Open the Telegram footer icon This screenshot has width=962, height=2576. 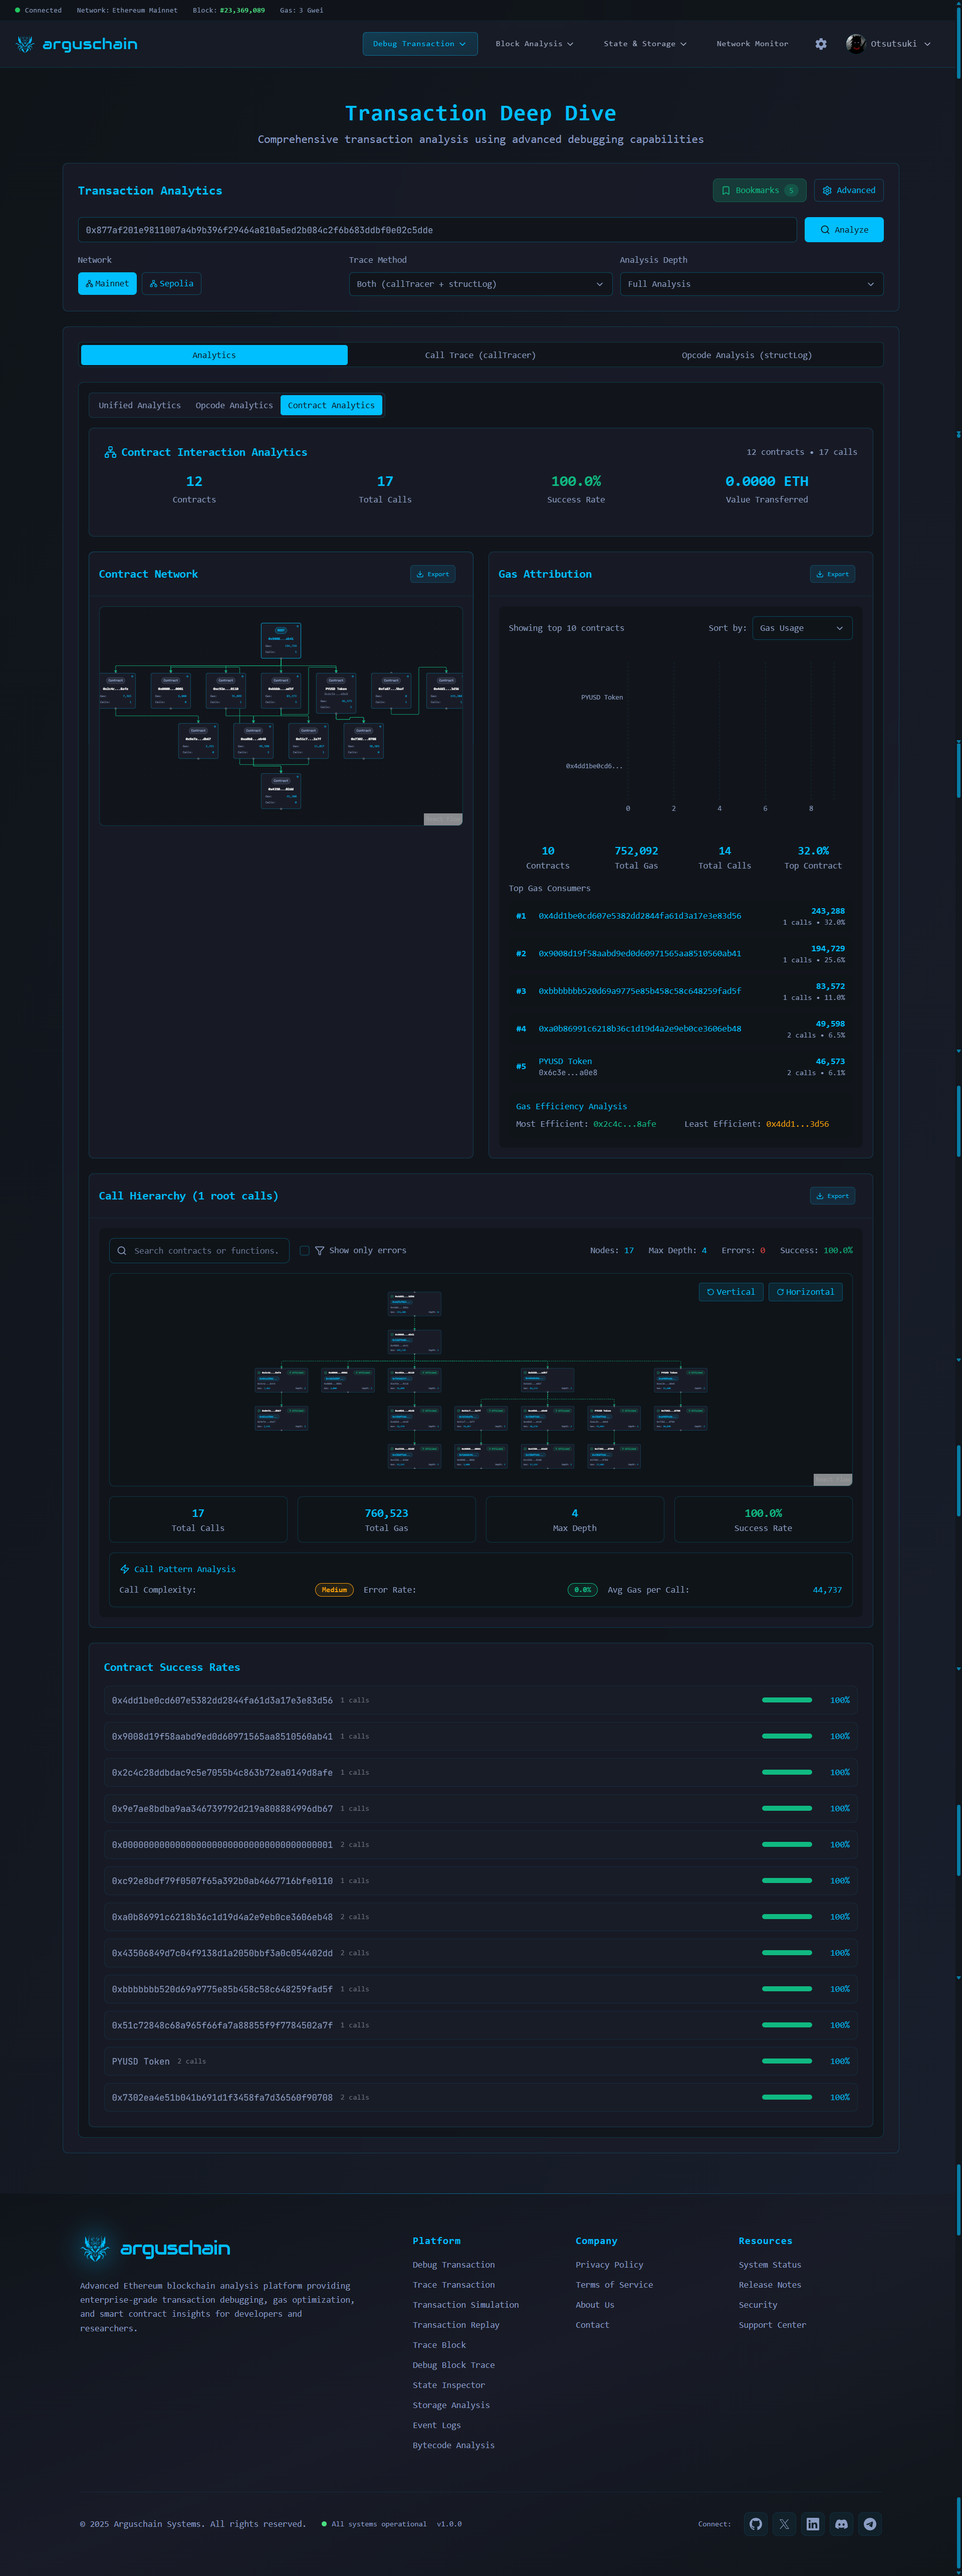pos(870,2523)
